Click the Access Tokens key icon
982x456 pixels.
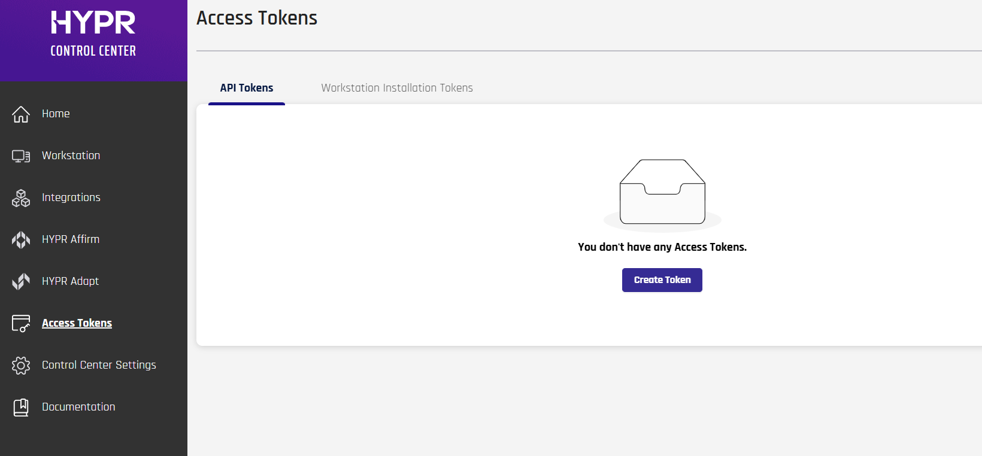tap(21, 323)
